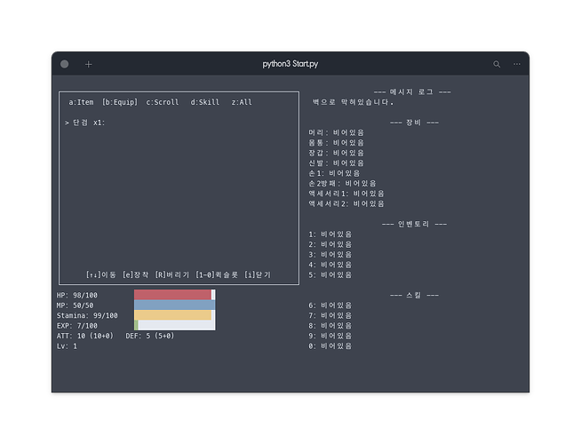Click the red HP bar

point(173,295)
